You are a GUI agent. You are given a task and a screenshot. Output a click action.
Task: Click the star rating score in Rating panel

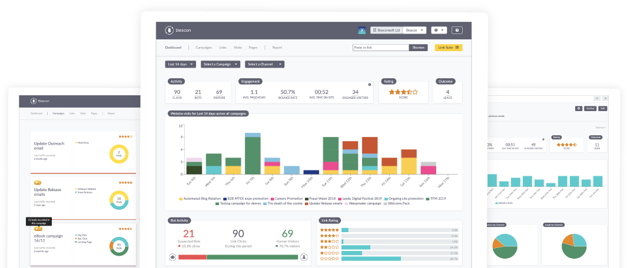[x=403, y=92]
